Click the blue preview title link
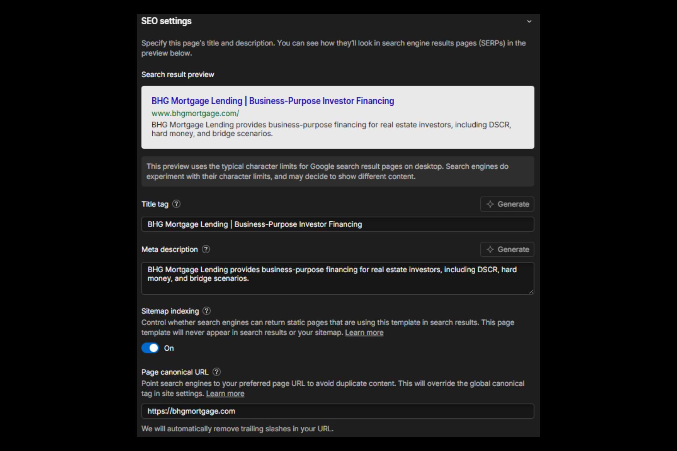 [273, 101]
